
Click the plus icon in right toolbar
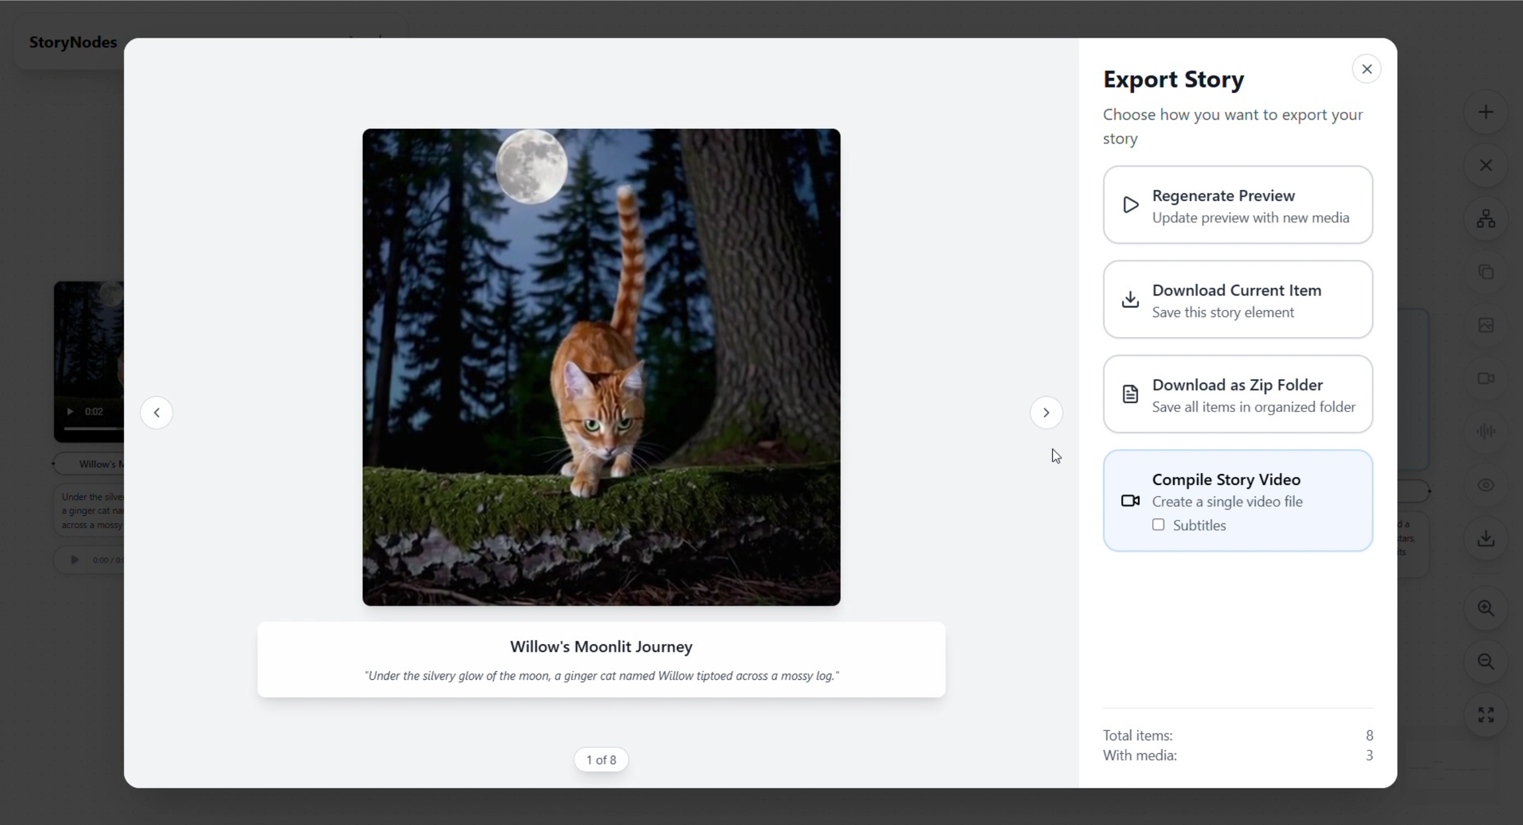click(1485, 112)
